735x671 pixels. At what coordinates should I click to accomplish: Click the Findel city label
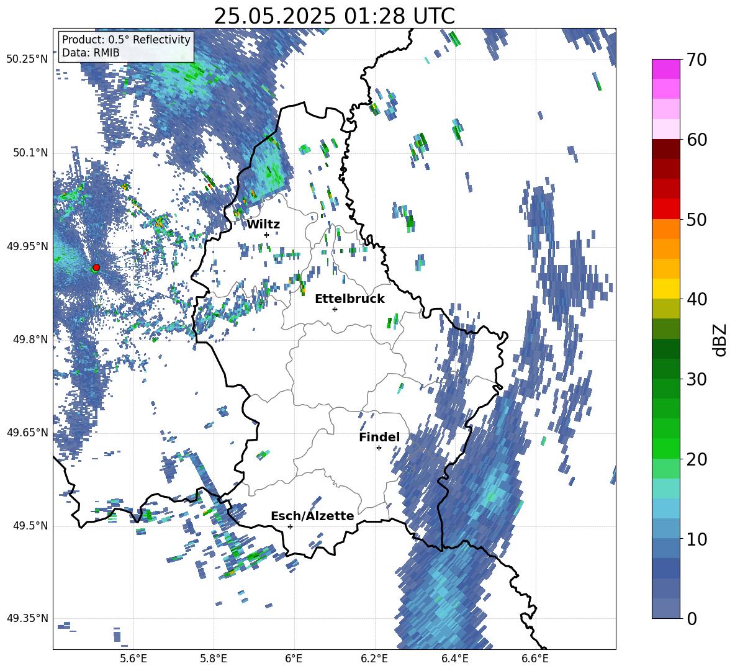[379, 437]
